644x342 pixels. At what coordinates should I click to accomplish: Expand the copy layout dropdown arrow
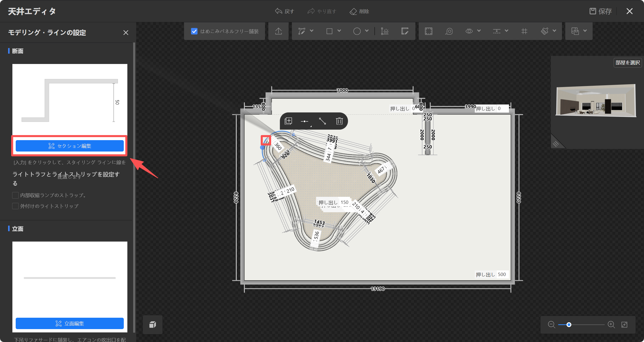[x=585, y=31]
